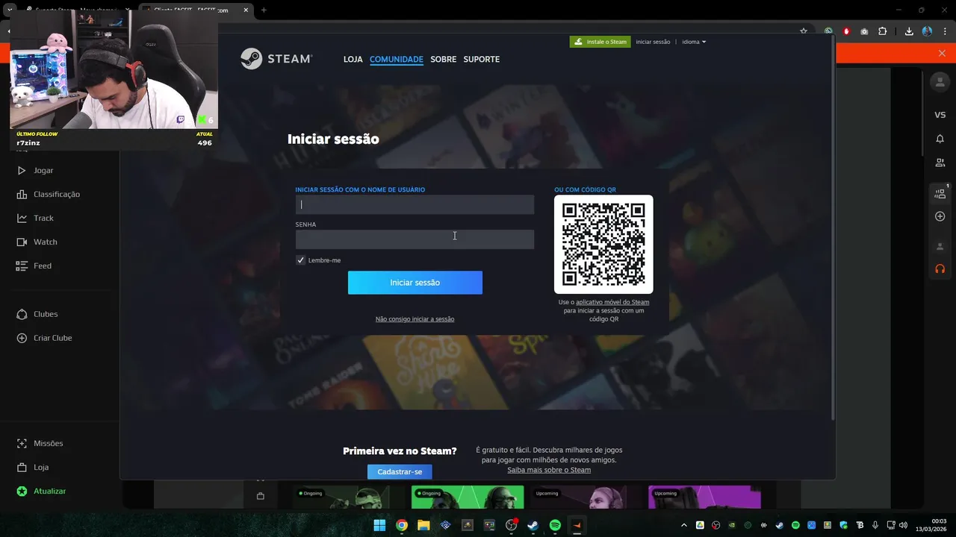This screenshot has height=537, width=956.
Task: Open the Chrome profile avatar
Action: [x=927, y=31]
